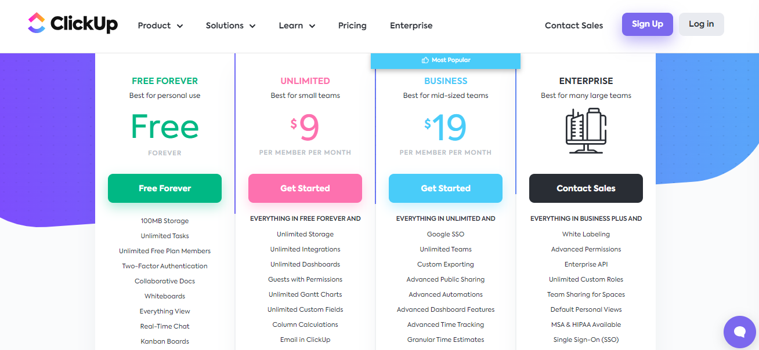Open the Enterprise nav item
The image size is (759, 350).
click(x=411, y=25)
